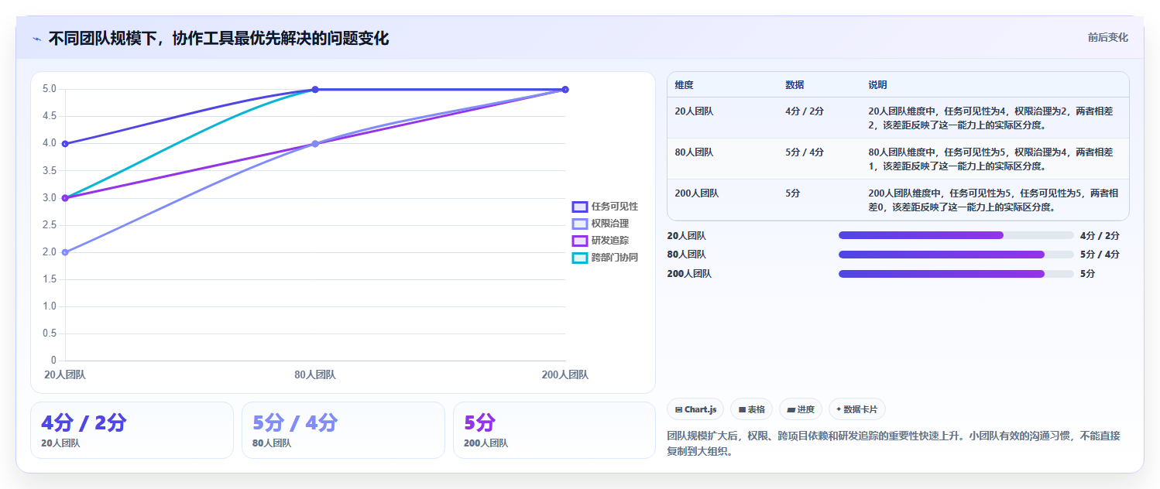1160x489 pixels.
Task: Select the 数据卡片 chip
Action: tap(857, 409)
